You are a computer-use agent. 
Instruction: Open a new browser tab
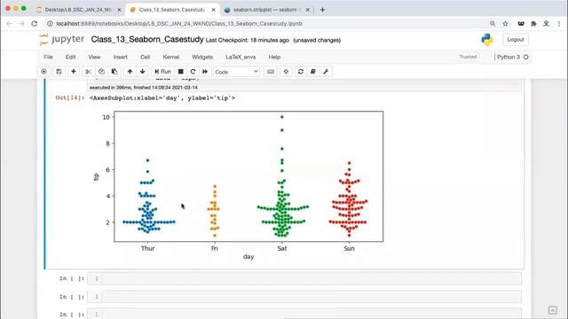[322, 10]
